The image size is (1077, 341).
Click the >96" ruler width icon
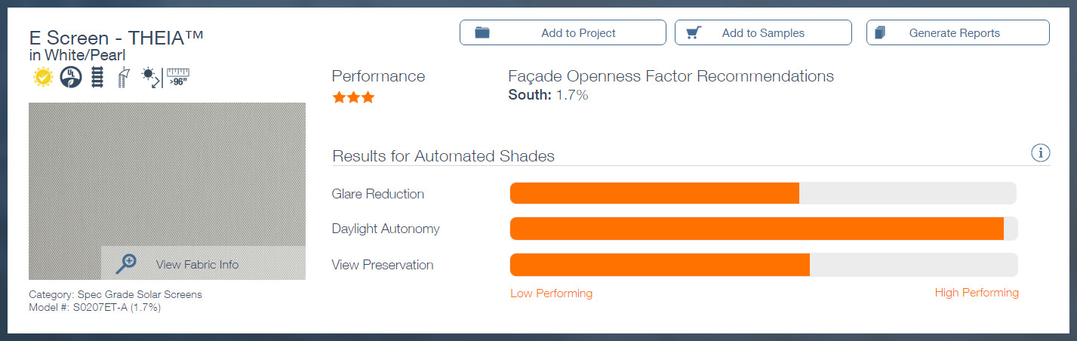178,77
